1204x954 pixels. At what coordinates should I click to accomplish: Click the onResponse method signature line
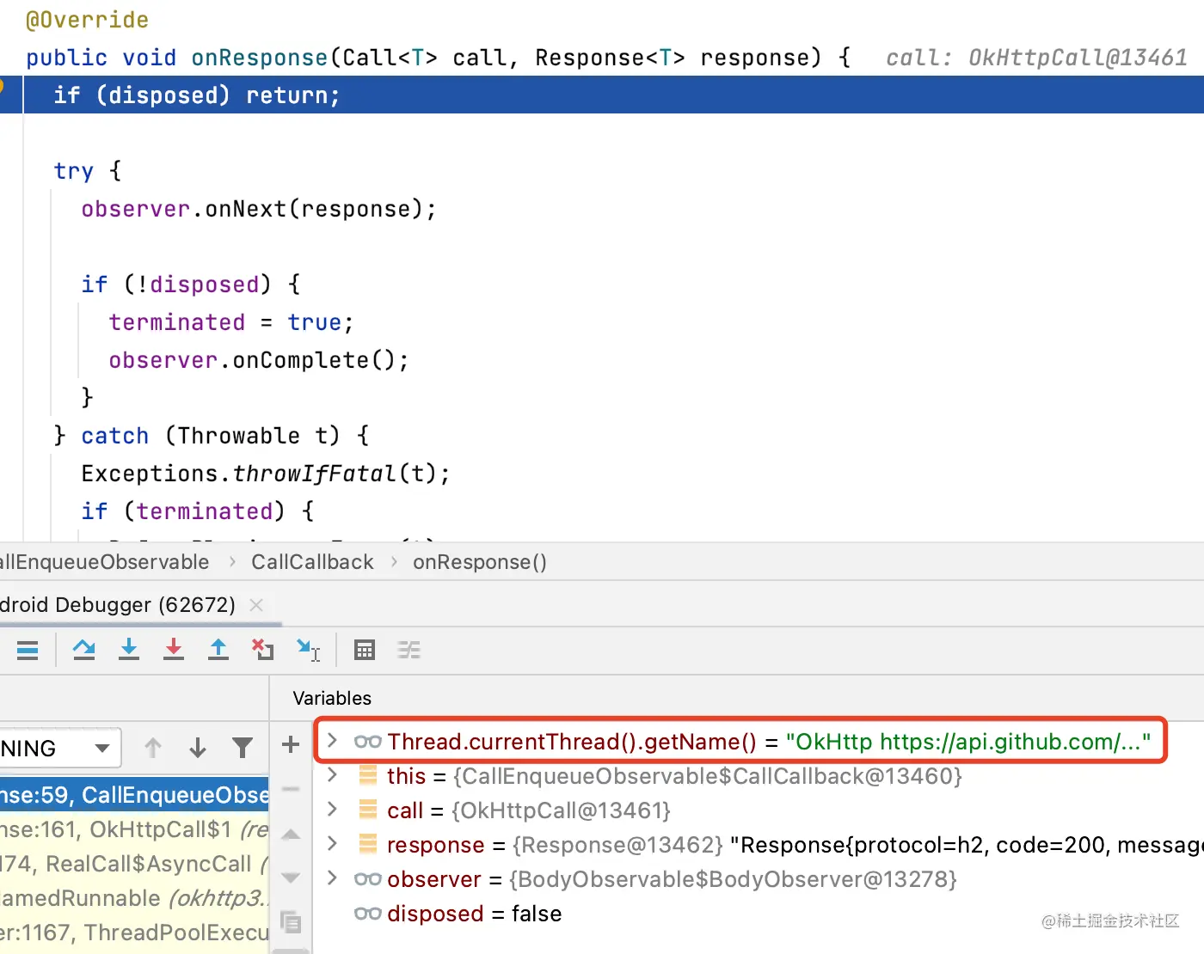click(439, 58)
